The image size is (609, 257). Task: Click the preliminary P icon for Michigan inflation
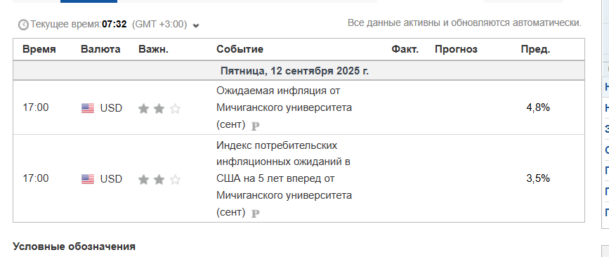tap(255, 126)
